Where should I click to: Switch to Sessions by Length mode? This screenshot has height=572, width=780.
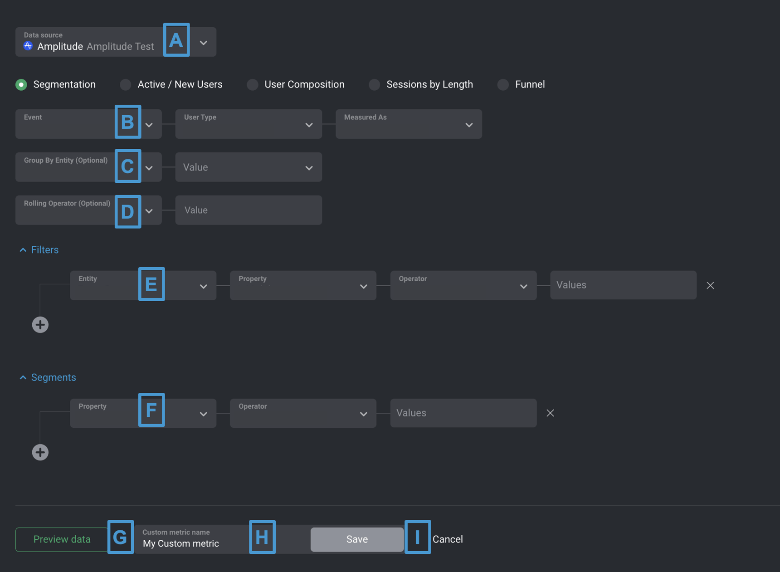(x=374, y=84)
